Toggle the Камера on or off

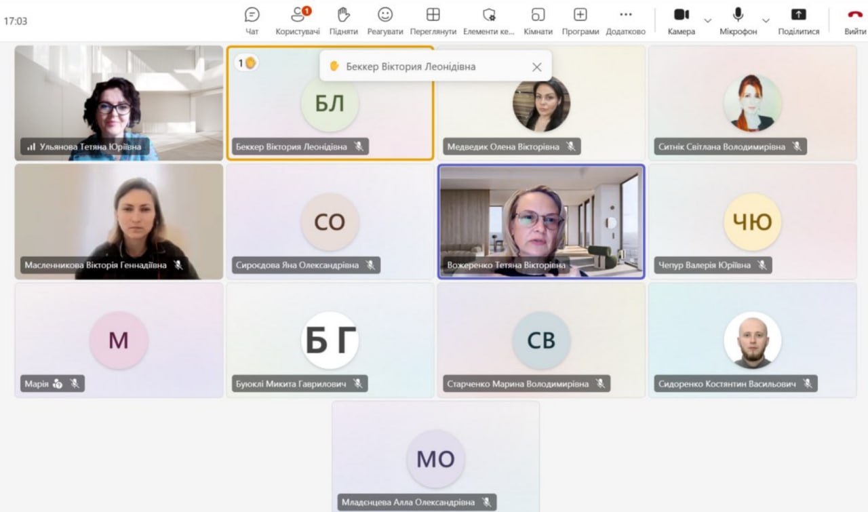(x=682, y=20)
